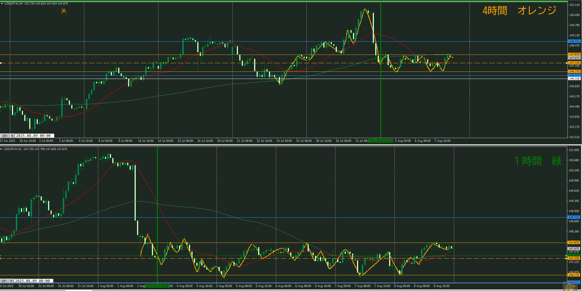
Task: Select the '4時間 オレンジ' text label
Action: click(x=520, y=10)
